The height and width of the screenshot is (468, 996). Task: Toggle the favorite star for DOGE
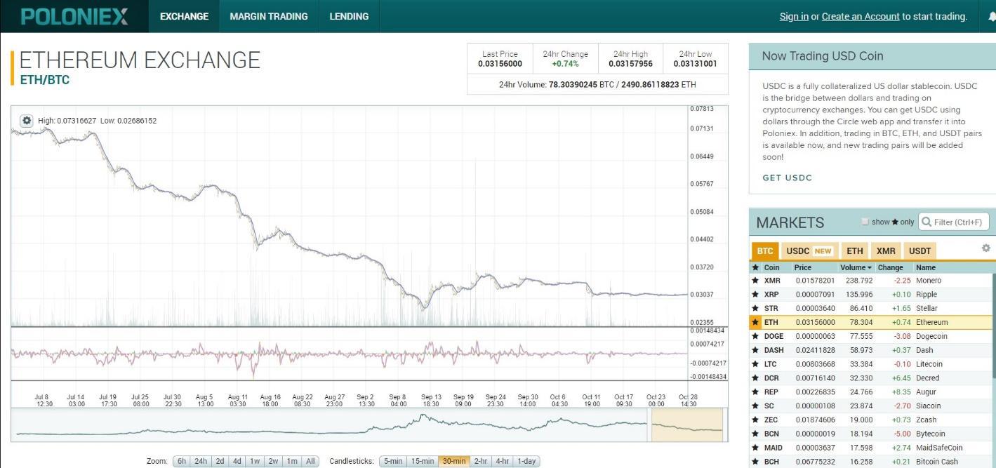click(755, 337)
